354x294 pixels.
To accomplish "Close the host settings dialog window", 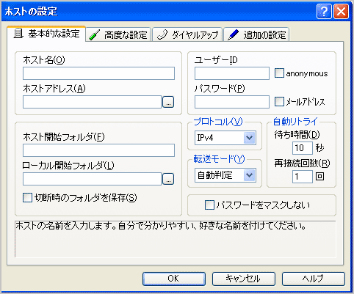I will 341,11.
